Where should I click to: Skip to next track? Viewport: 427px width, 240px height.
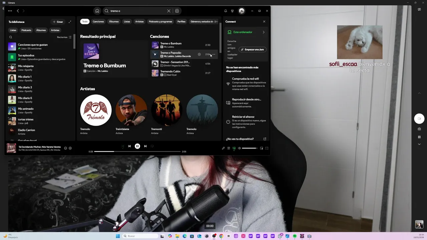(x=145, y=146)
